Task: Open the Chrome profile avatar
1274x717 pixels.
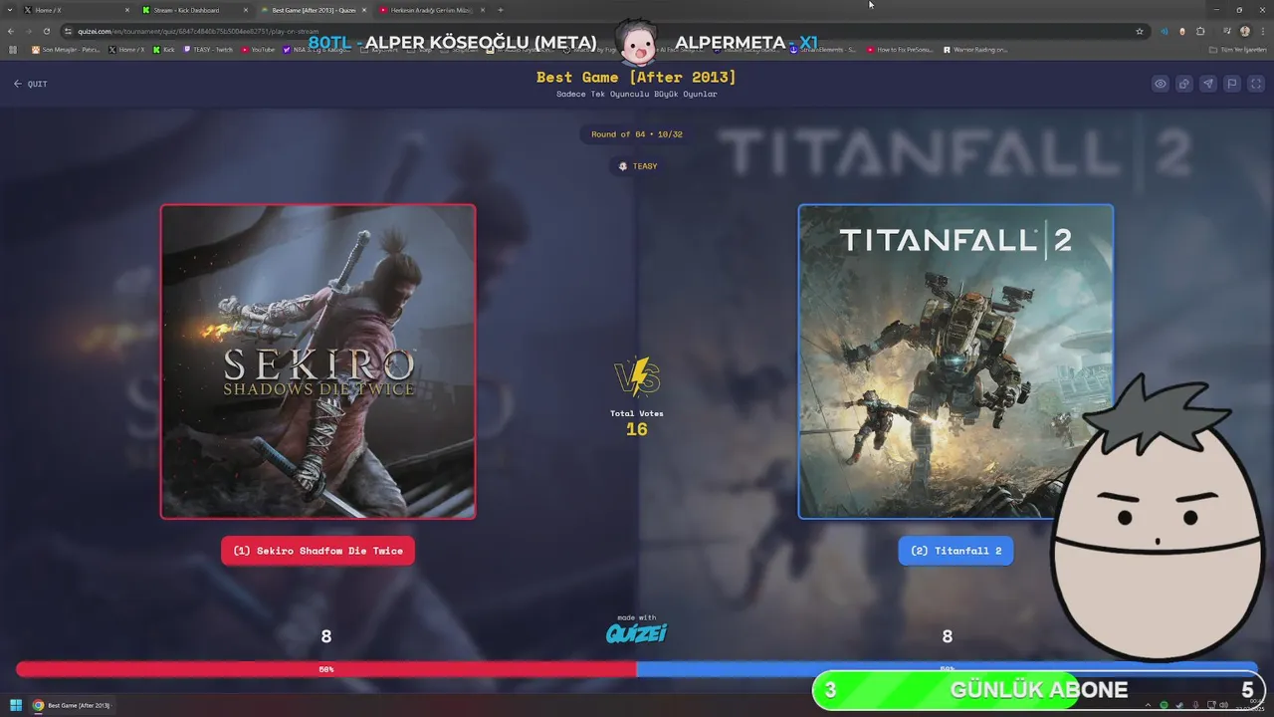Action: tap(1244, 31)
